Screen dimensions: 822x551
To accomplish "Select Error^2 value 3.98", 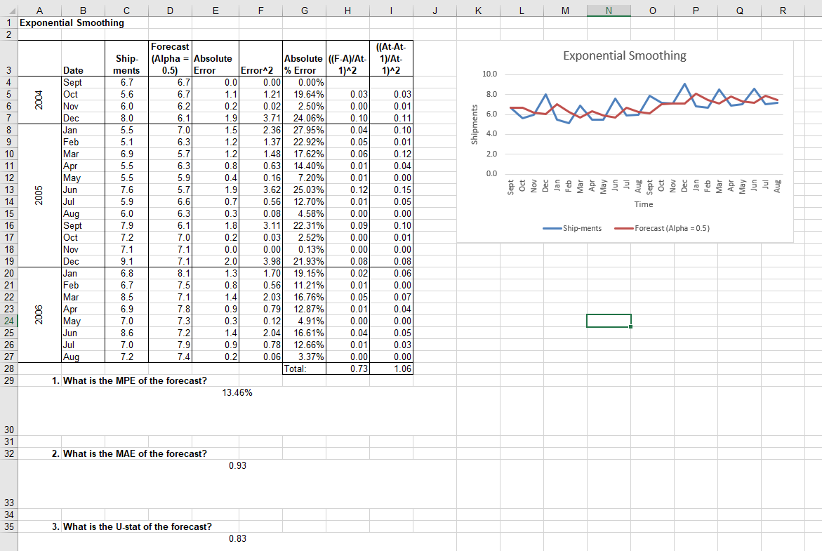I will pyautogui.click(x=260, y=261).
